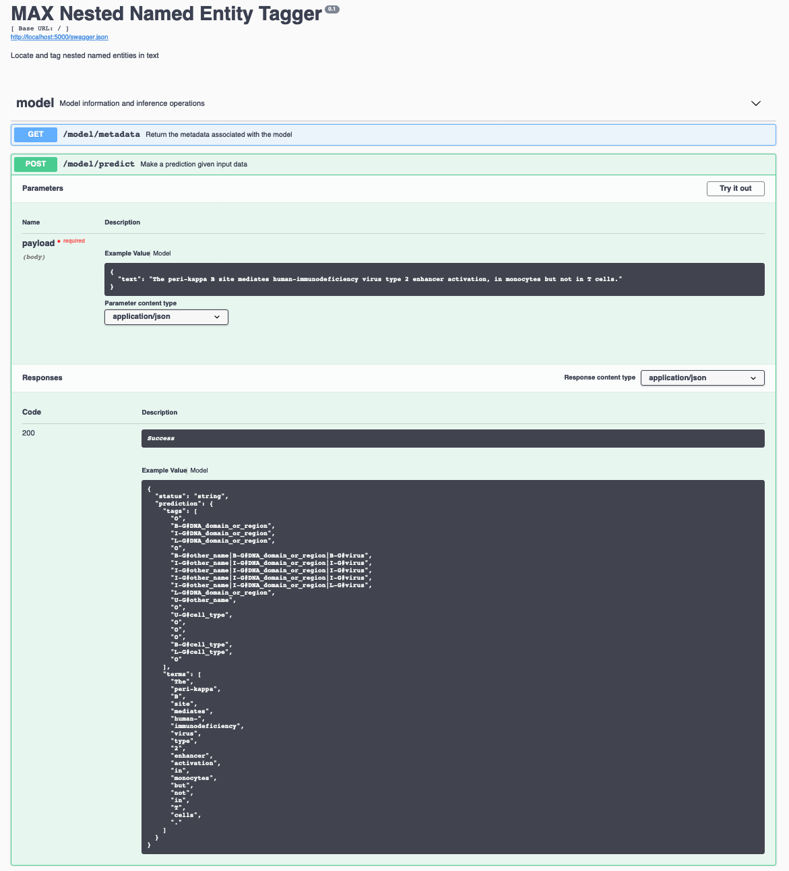Click the Try it out button
The height and width of the screenshot is (871, 789).
click(x=736, y=189)
